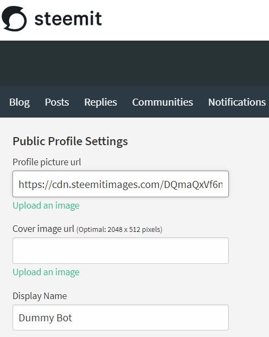Click the Cover image url label

(x=43, y=229)
